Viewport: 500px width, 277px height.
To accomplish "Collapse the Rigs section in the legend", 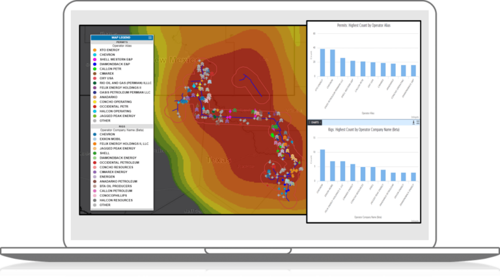I will [122, 127].
